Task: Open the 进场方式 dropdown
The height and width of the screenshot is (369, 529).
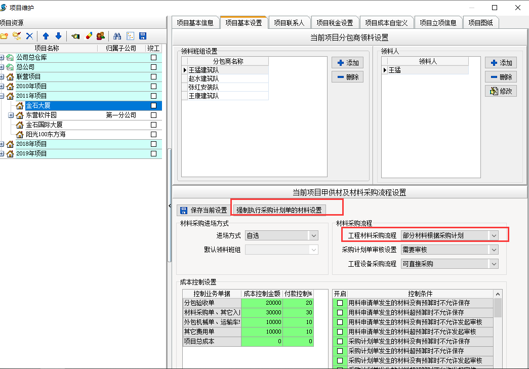Action: 313,236
